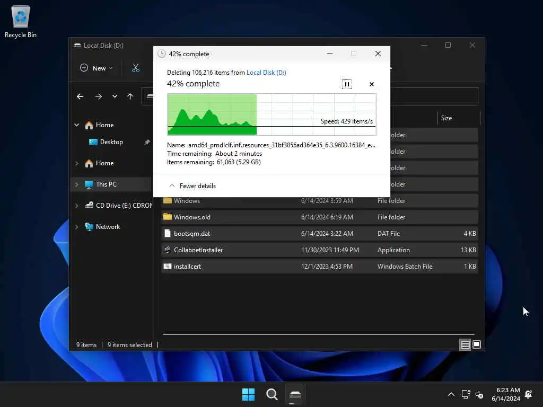Collapse the first Home tree node
This screenshot has width=543, height=407.
[x=77, y=125]
